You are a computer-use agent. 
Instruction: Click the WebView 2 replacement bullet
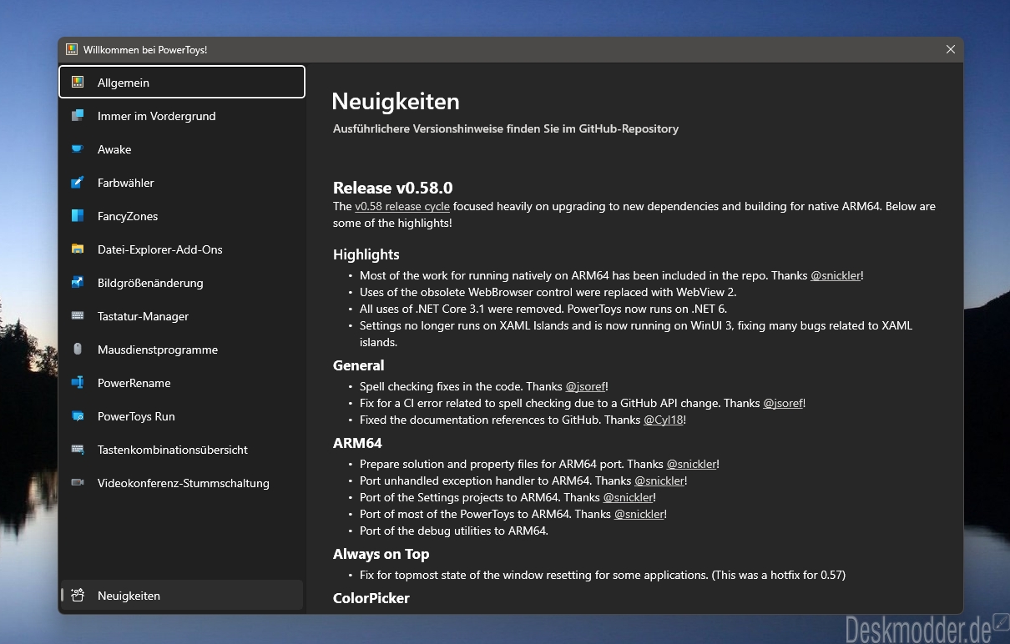tap(548, 292)
